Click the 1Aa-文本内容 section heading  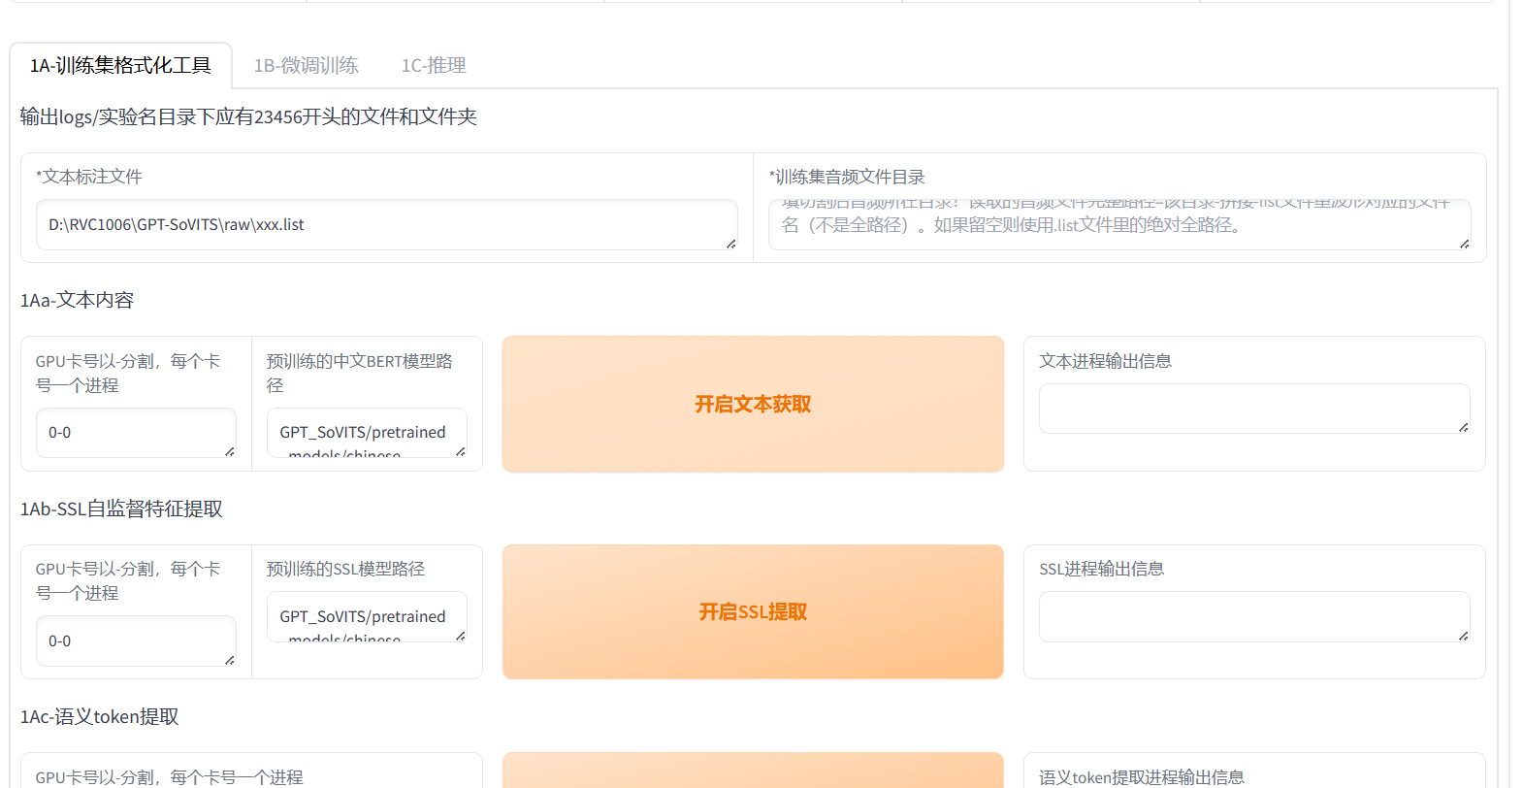(x=77, y=300)
